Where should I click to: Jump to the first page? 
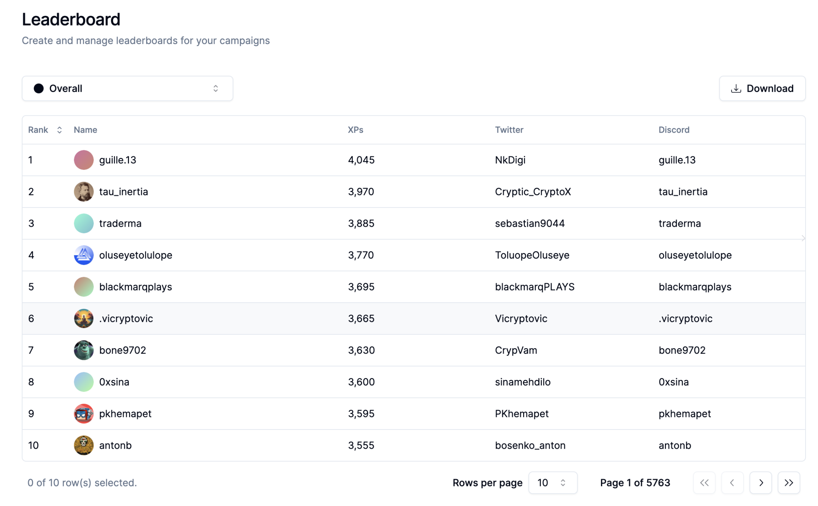(704, 483)
